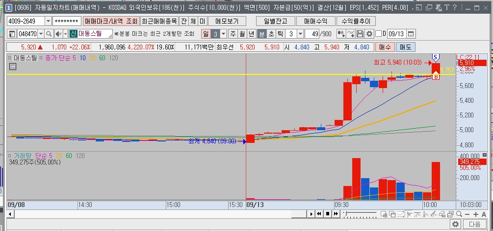Click the data grid icon on chart
Screen dimensions: 493x231
(x=13, y=66)
